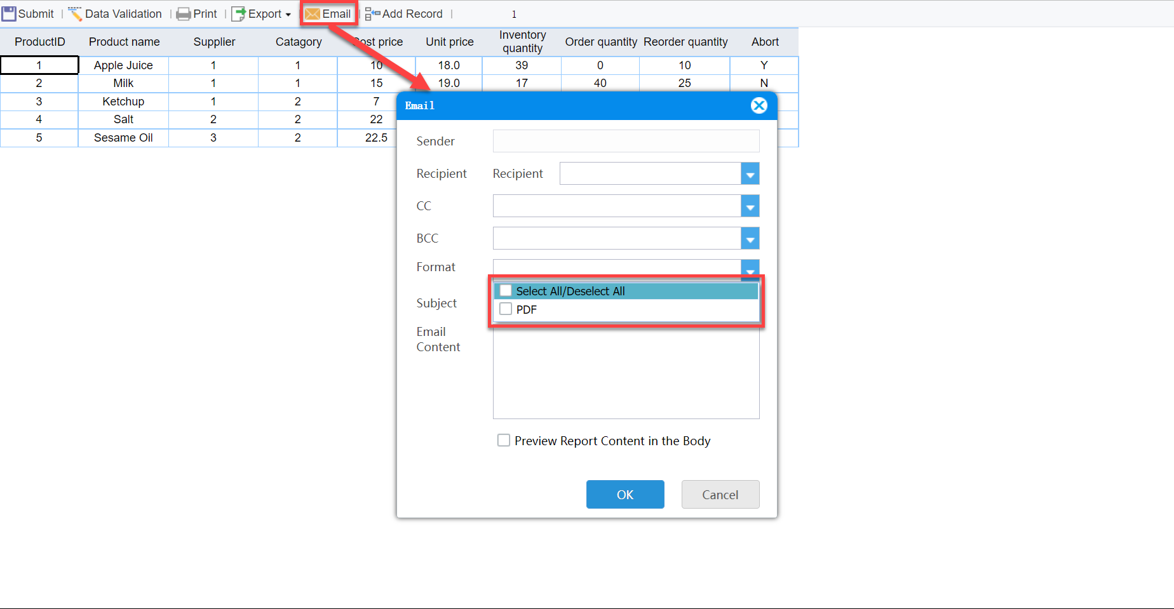1174x609 pixels.
Task: Expand the Recipient dropdown arrow
Action: [750, 173]
